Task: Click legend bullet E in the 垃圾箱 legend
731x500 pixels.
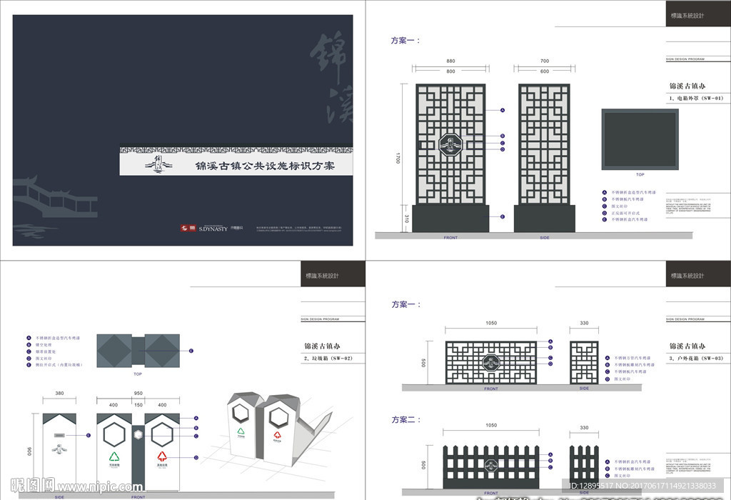Action: (x=29, y=365)
